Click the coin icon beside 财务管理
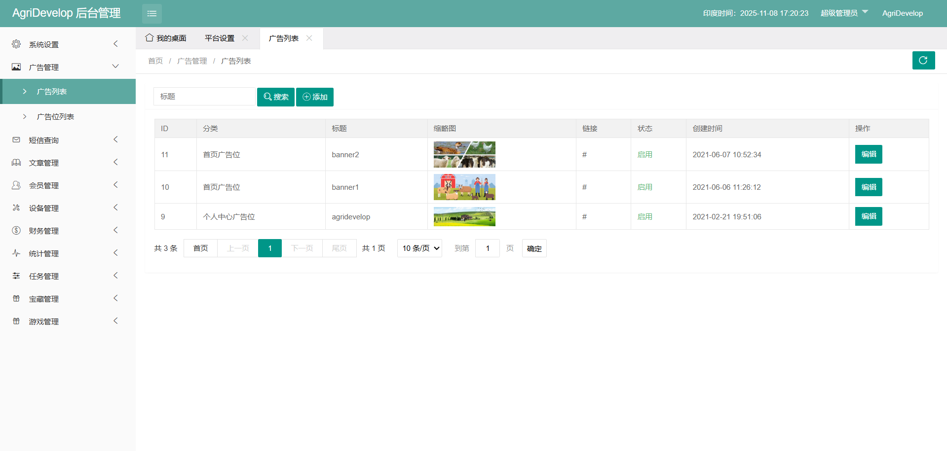This screenshot has height=451, width=947. (x=16, y=231)
